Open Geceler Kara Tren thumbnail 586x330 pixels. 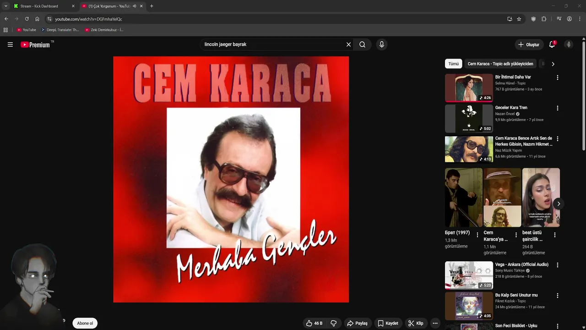pos(469,118)
